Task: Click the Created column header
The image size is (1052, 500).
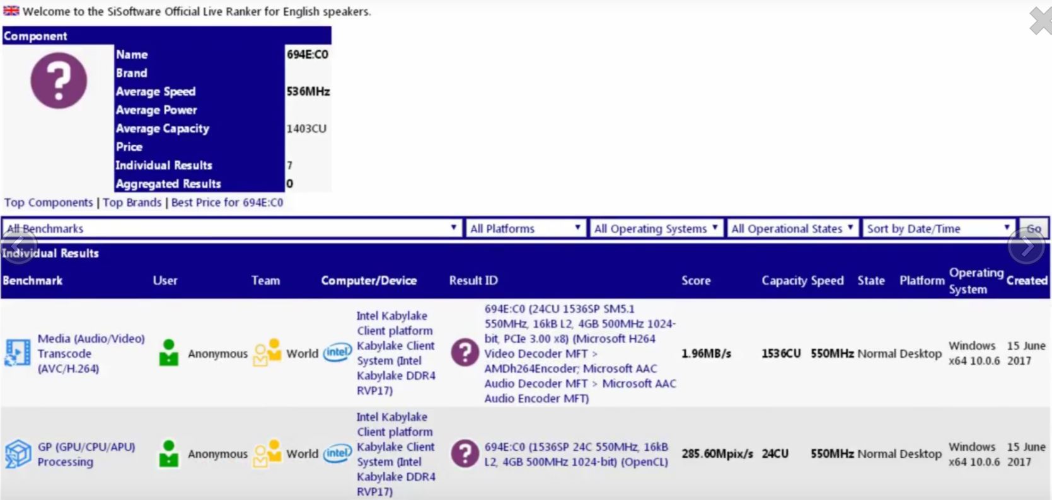Action: tap(1027, 281)
